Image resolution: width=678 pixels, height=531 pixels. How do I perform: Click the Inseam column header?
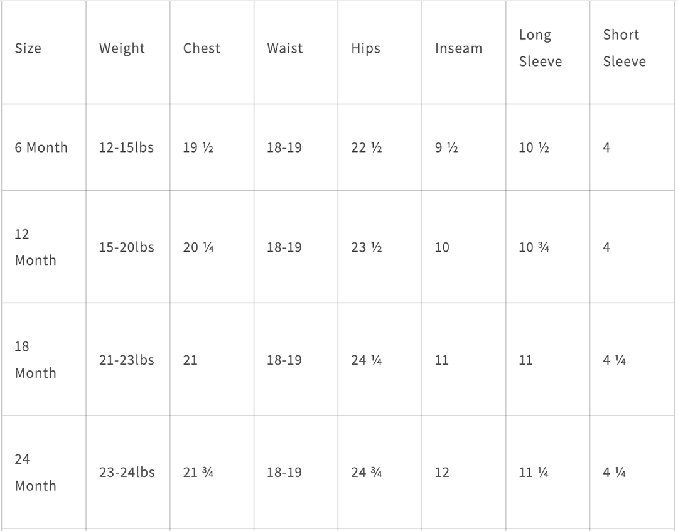click(458, 48)
